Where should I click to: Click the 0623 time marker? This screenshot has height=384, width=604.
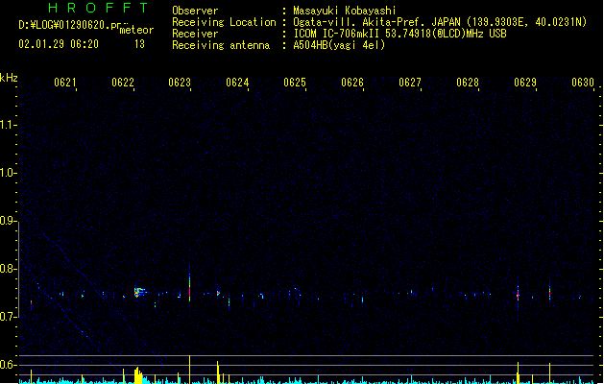click(180, 83)
